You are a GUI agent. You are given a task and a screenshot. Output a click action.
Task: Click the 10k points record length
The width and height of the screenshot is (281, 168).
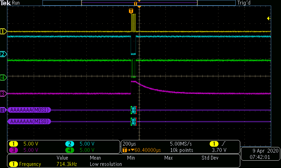coord(182,150)
